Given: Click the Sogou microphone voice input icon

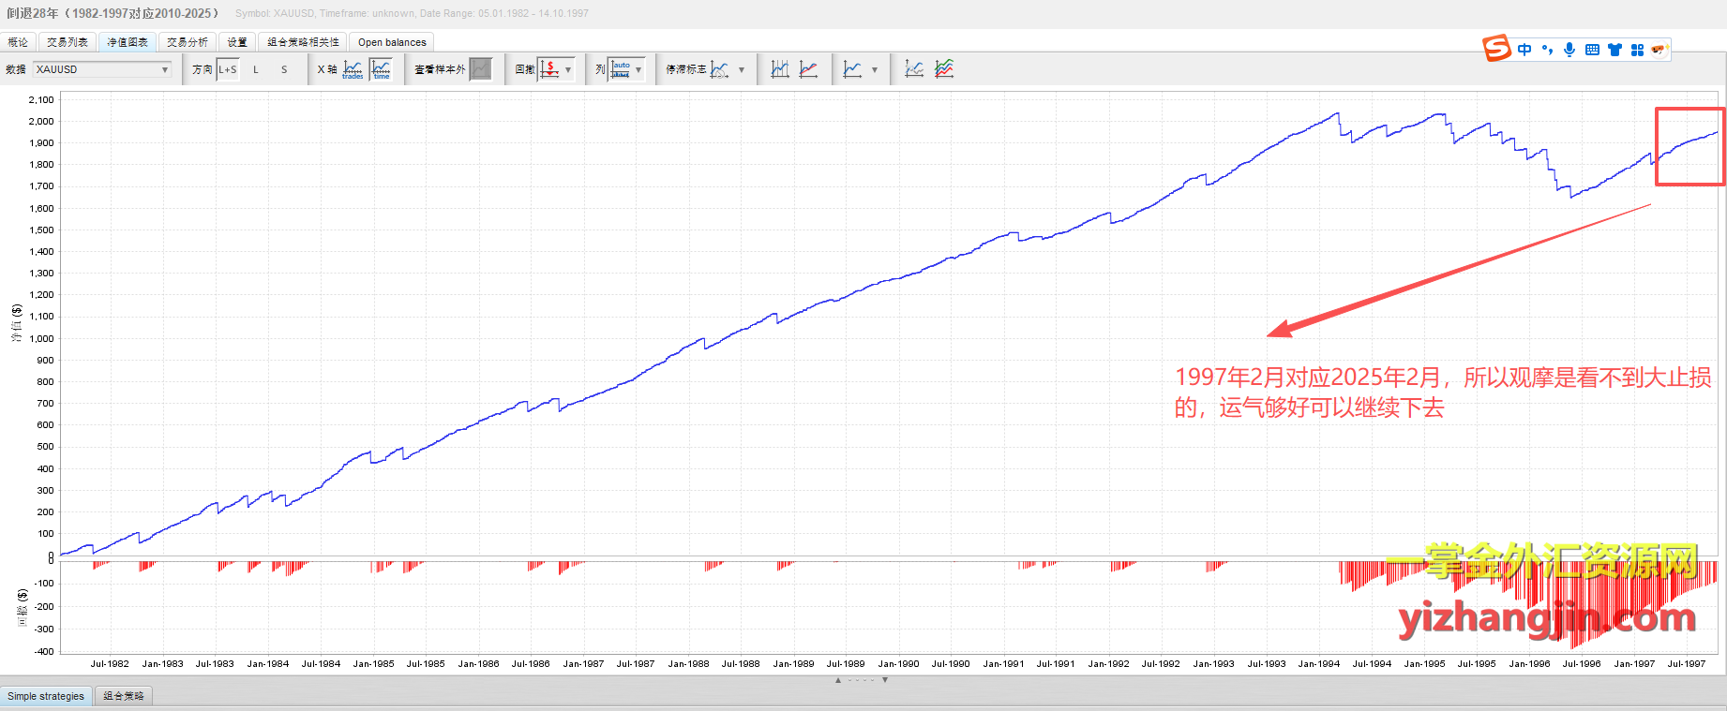Looking at the screenshot, I should coord(1569,50).
